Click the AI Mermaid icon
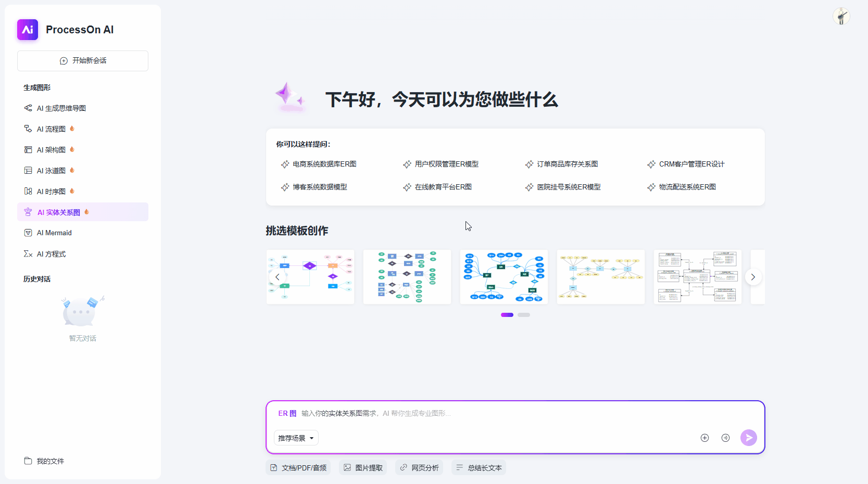This screenshot has width=868, height=484. click(x=28, y=233)
